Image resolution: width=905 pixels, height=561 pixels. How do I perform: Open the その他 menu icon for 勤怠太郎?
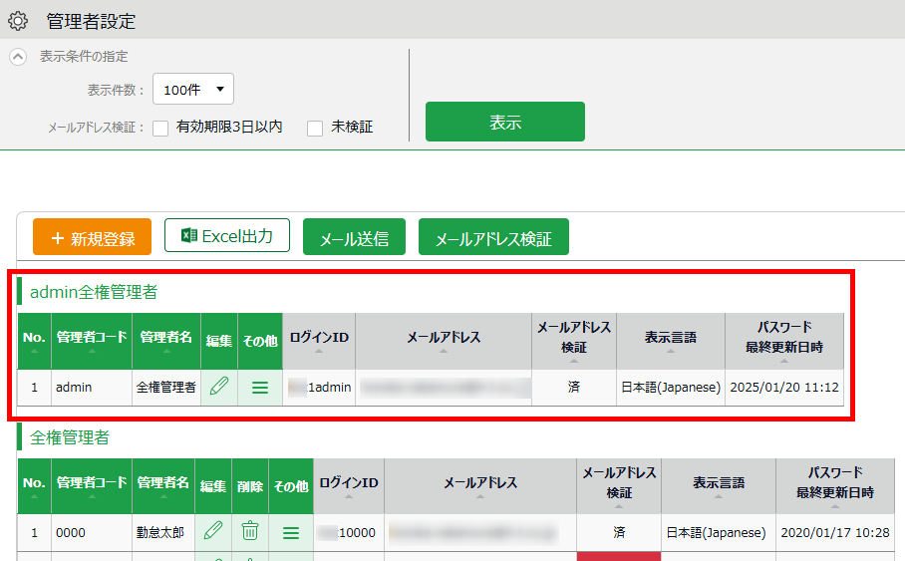291,532
